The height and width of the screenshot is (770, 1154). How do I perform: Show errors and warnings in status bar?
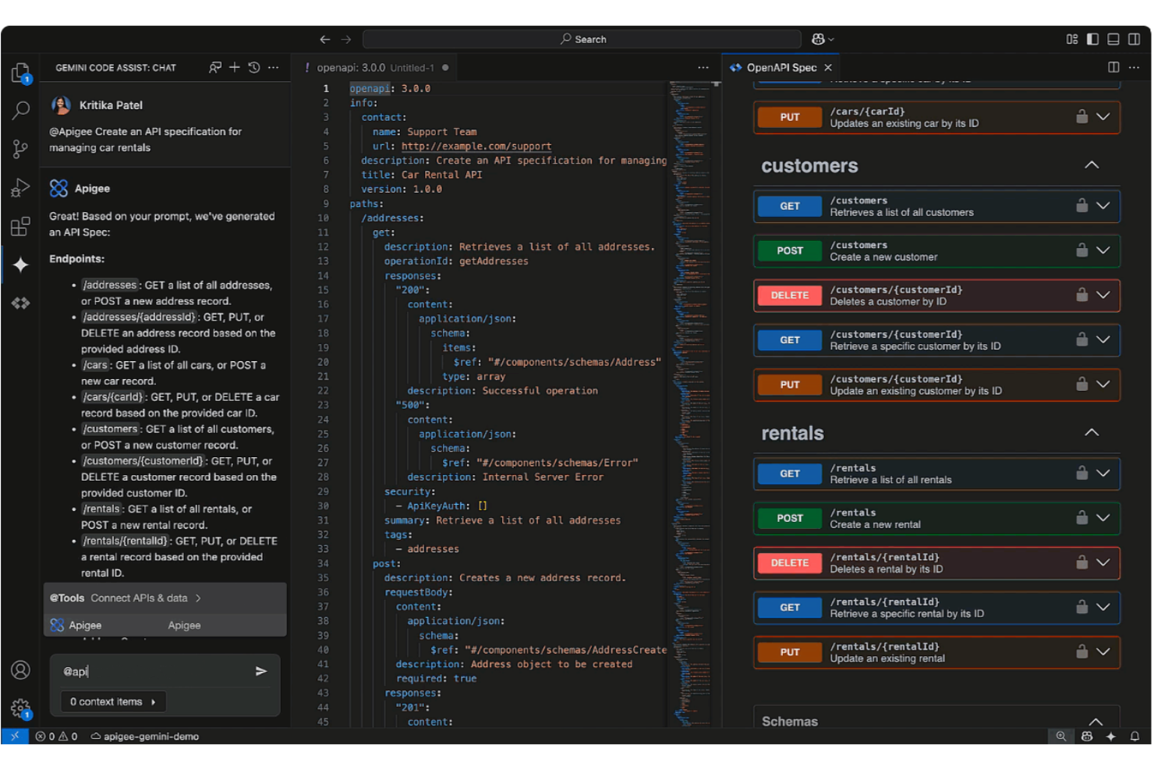pyautogui.click(x=56, y=736)
